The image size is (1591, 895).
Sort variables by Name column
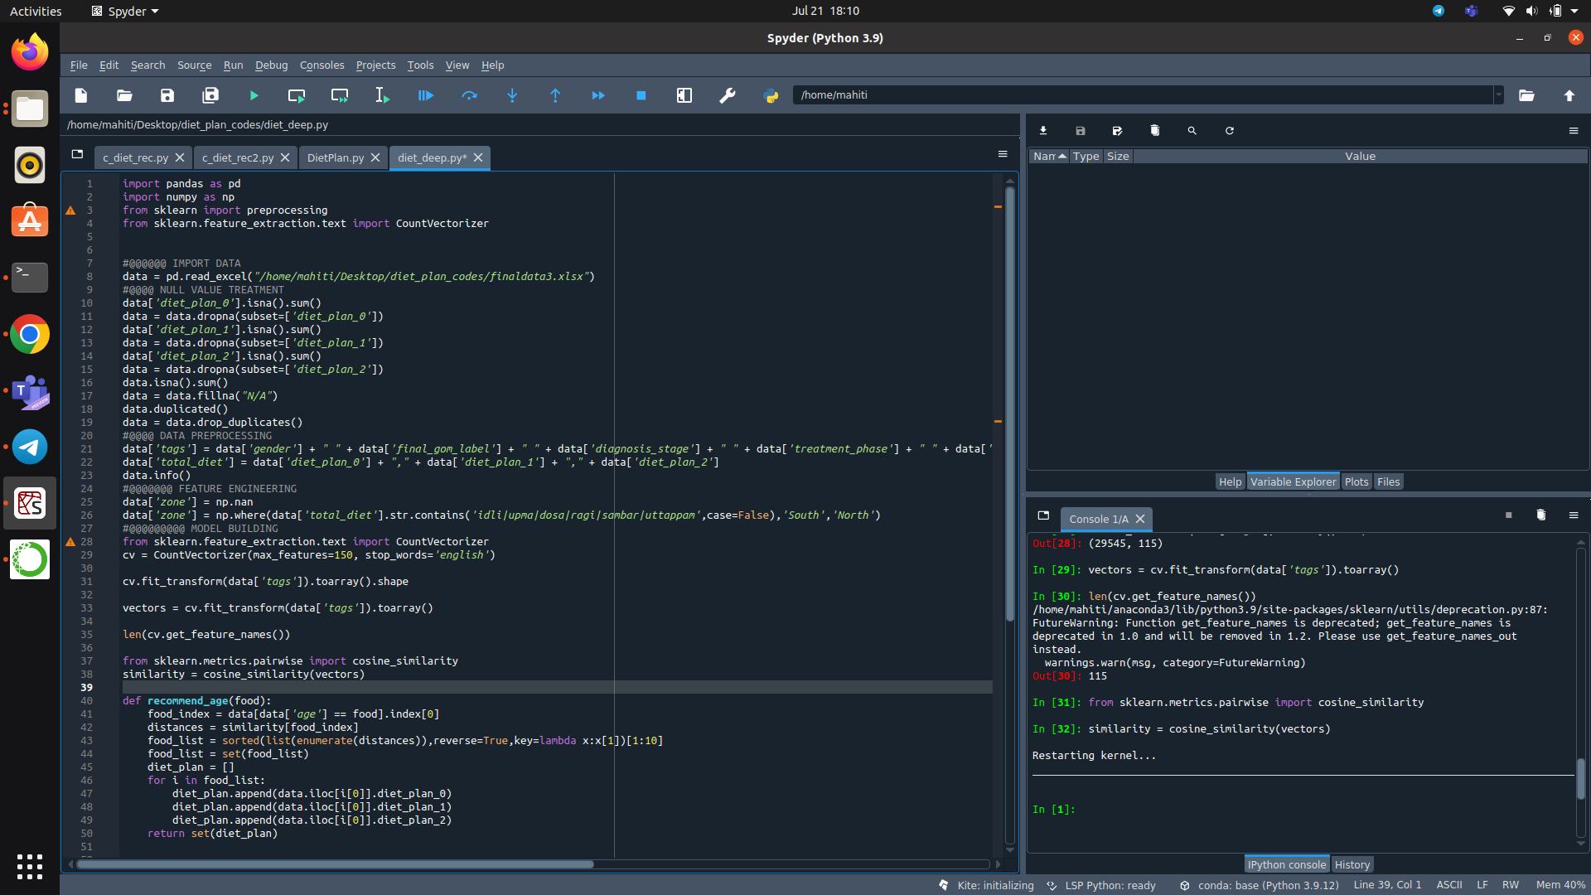click(x=1048, y=157)
